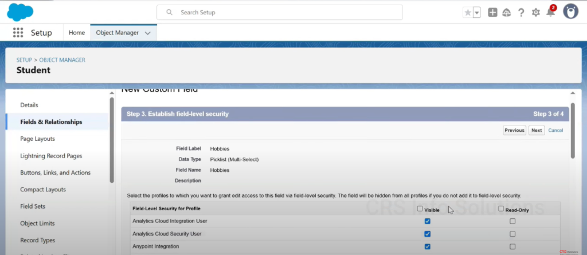The height and width of the screenshot is (255, 587).
Task: Click the Cancel link
Action: (x=555, y=130)
